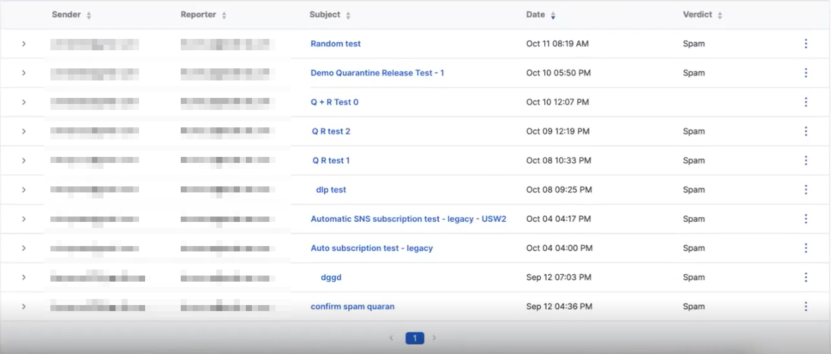Click sort icon next to Reporter column
The height and width of the screenshot is (354, 831).
pyautogui.click(x=224, y=15)
